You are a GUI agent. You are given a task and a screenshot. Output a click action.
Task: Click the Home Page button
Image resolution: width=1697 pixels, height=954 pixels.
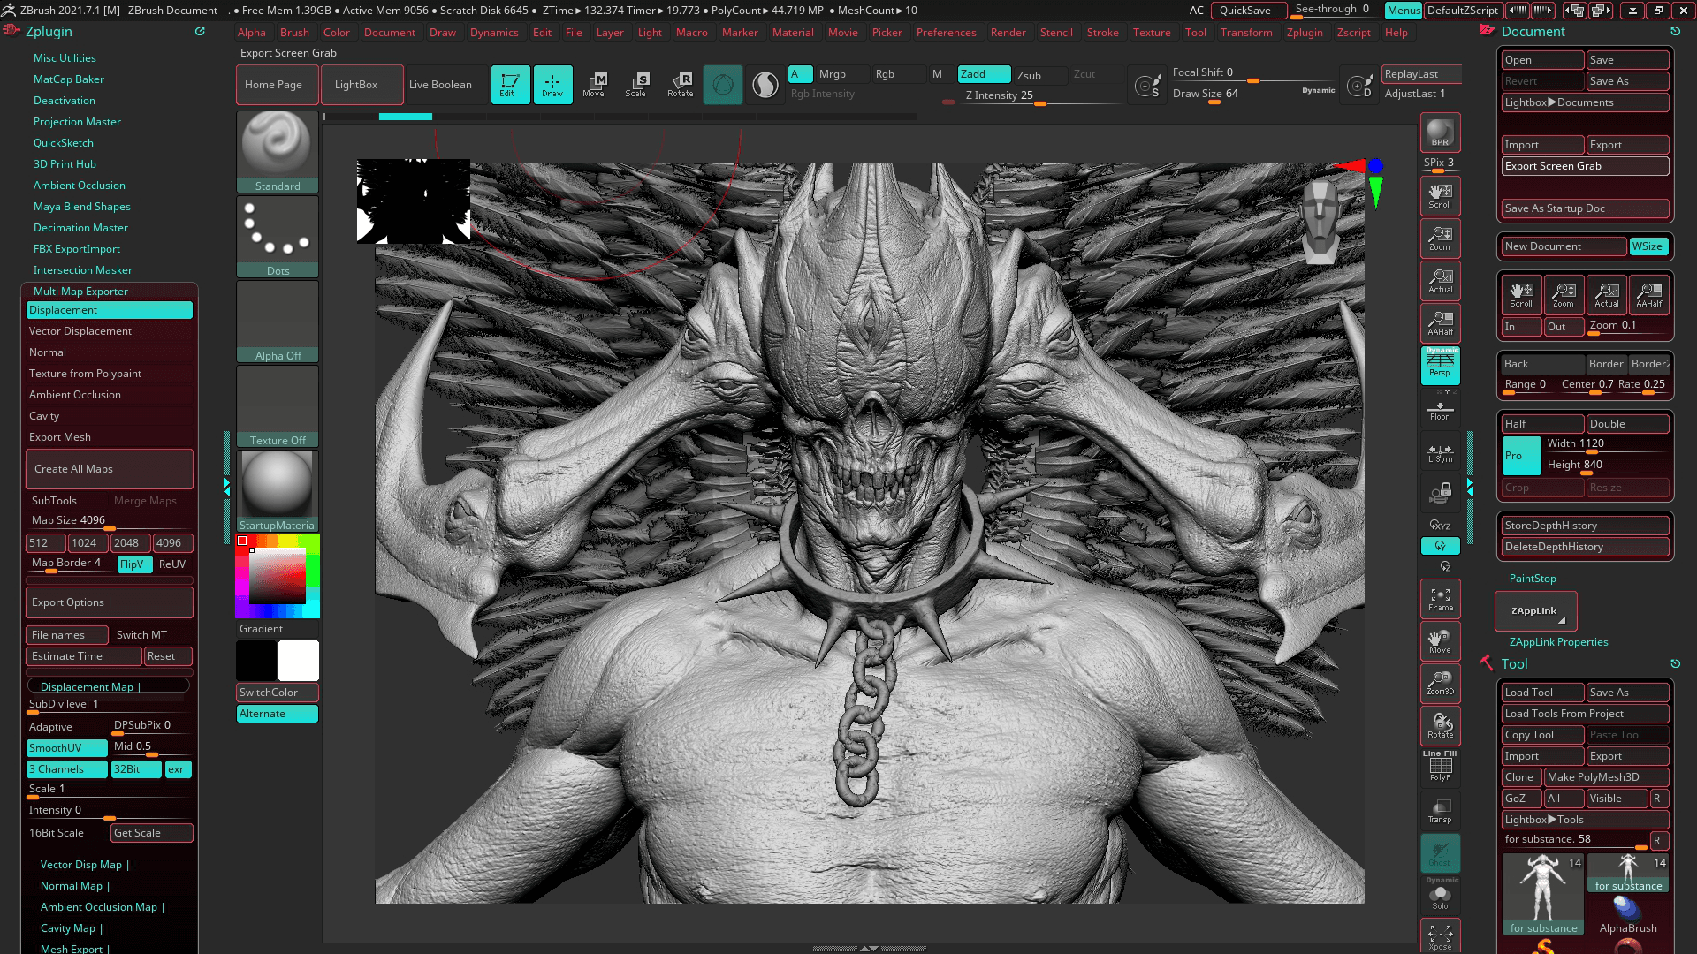[x=277, y=85]
